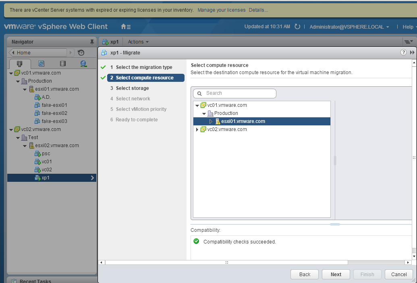417x283 pixels.
Task: Collapse Production datacenter in navigator
Action: click(x=18, y=81)
